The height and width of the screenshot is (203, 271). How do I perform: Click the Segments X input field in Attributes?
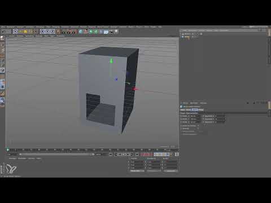221,116
